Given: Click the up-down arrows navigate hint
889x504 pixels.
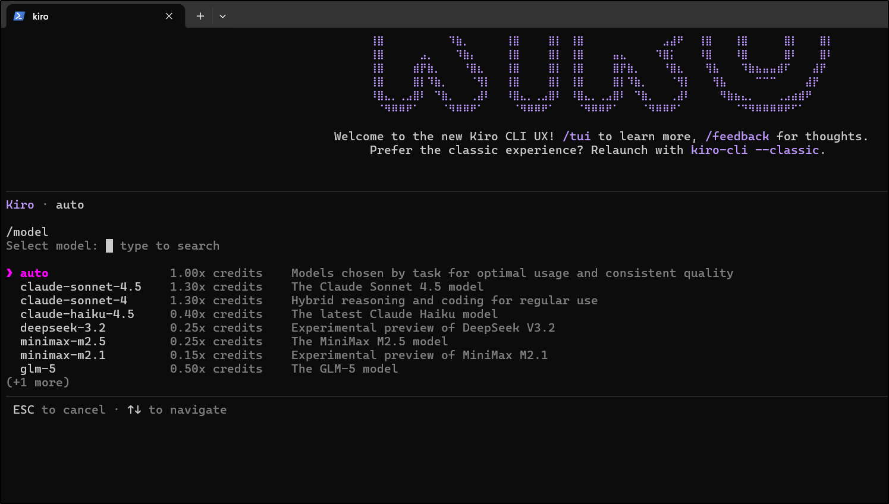Looking at the screenshot, I should [x=177, y=410].
